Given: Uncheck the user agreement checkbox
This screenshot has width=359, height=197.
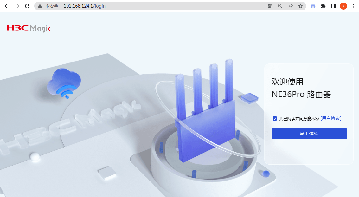Looking at the screenshot, I should pyautogui.click(x=275, y=118).
